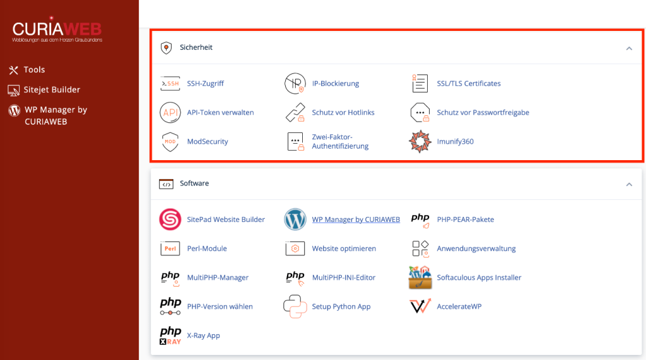Open the AccelerateWP link
646x360 pixels.
[459, 306]
